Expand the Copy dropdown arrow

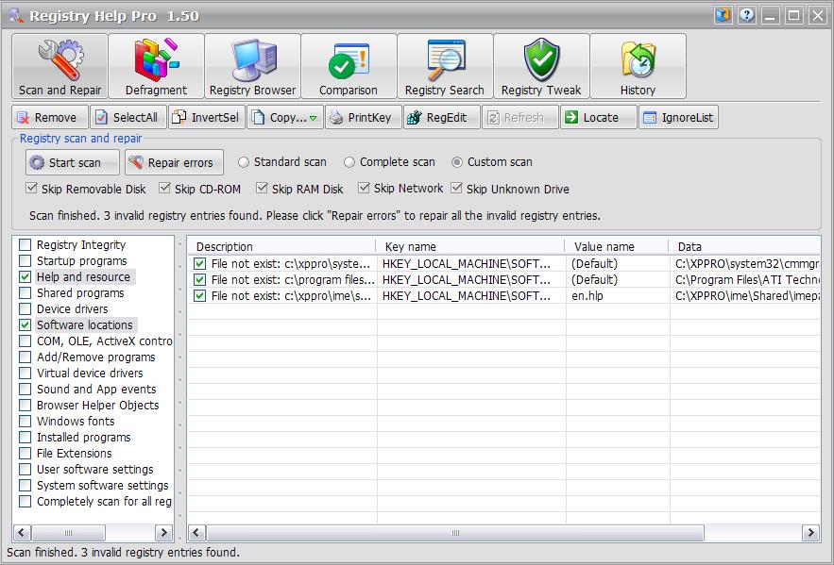[314, 118]
